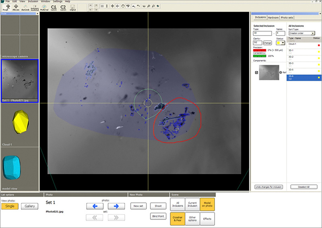This screenshot has height=228, width=322.
Task: Choose the C2 custom preset icon
Action: coord(63,7)
